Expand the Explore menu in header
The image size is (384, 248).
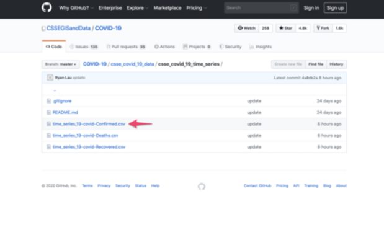click(x=137, y=8)
